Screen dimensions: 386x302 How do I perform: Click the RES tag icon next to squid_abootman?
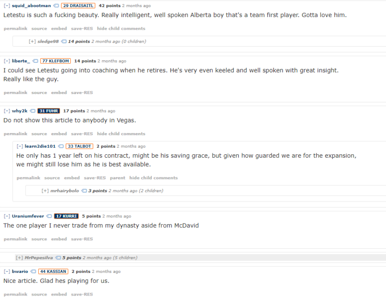point(56,6)
